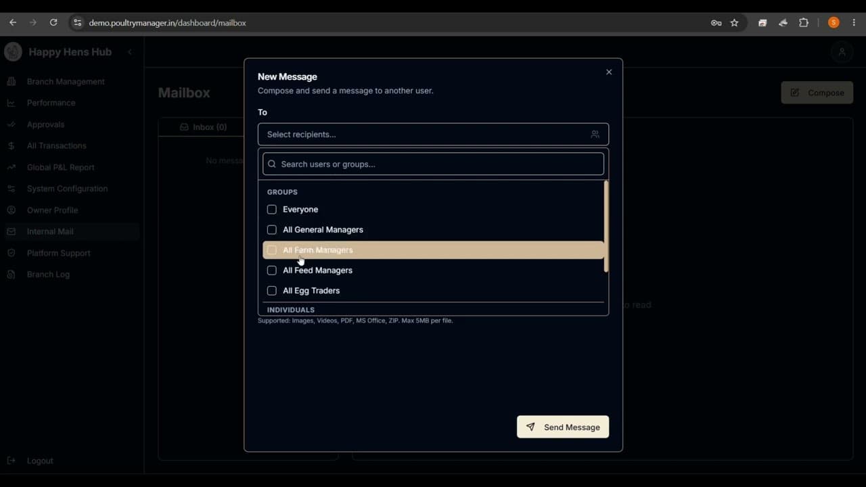Click the Search users or groups field
The width and height of the screenshot is (866, 487).
coord(433,164)
